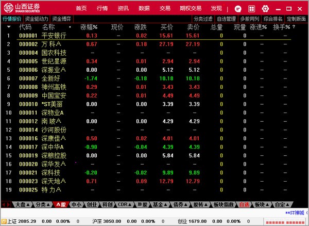
Task: Open settings via the gear icon
Action: [x=266, y=8]
